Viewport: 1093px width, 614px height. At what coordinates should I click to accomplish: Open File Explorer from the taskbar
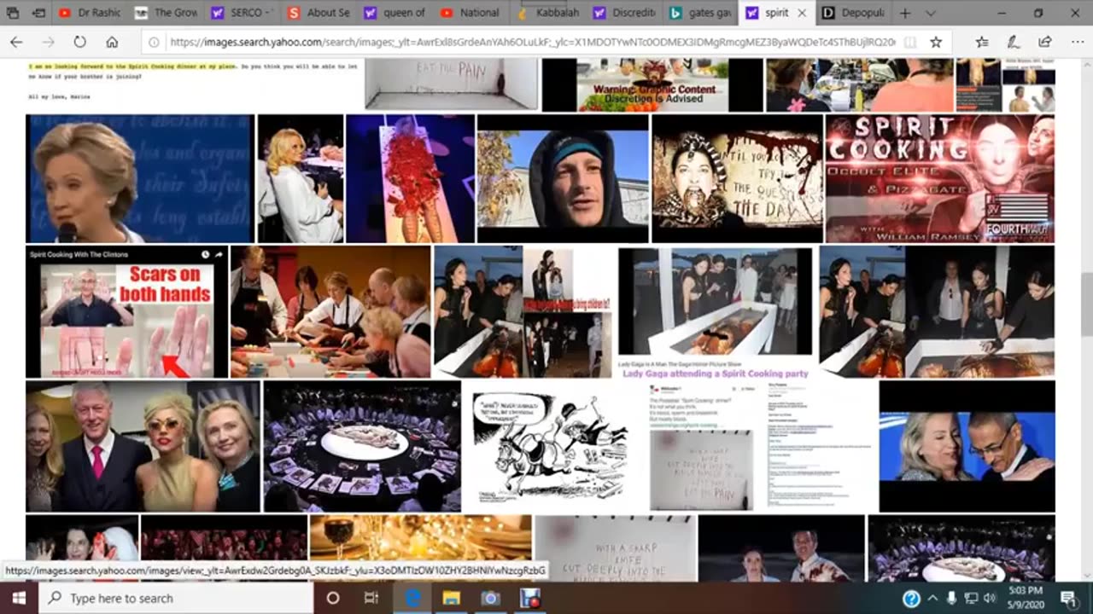451,598
